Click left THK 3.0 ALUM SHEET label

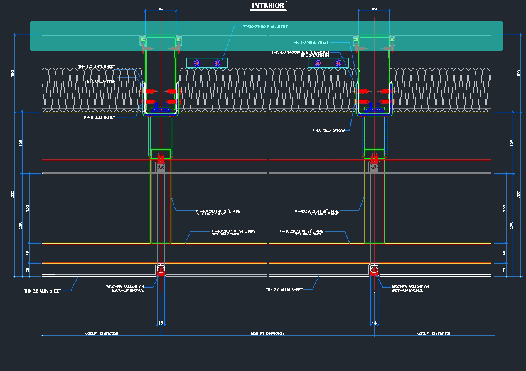click(42, 291)
